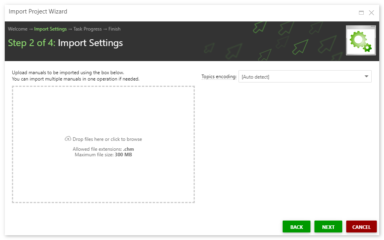Click the 'Import Project Wizard' title text
384x240 pixels.
click(x=38, y=12)
